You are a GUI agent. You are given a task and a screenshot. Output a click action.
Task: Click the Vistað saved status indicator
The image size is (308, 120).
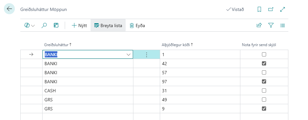click(235, 9)
